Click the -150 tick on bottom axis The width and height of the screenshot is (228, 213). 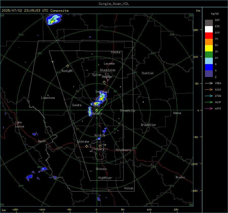15,209
